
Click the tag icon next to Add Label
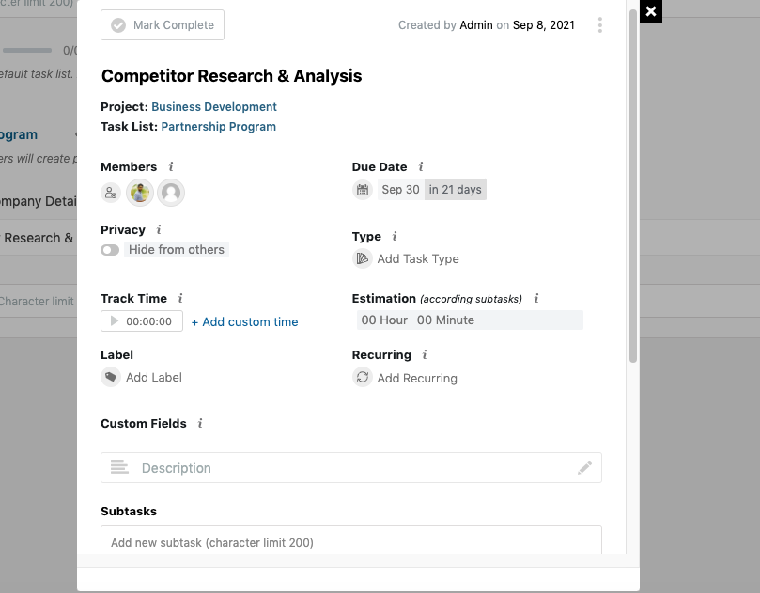point(110,377)
